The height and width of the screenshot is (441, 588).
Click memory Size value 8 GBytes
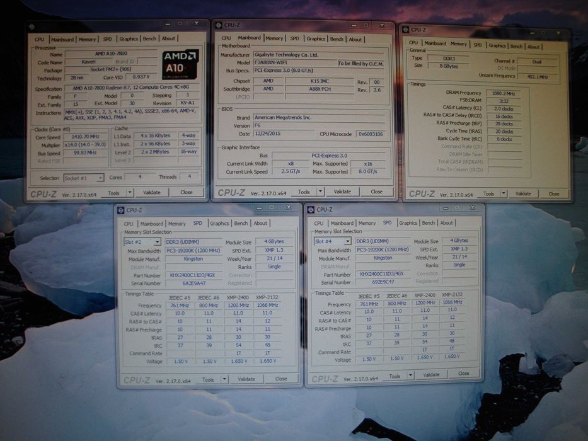[449, 66]
